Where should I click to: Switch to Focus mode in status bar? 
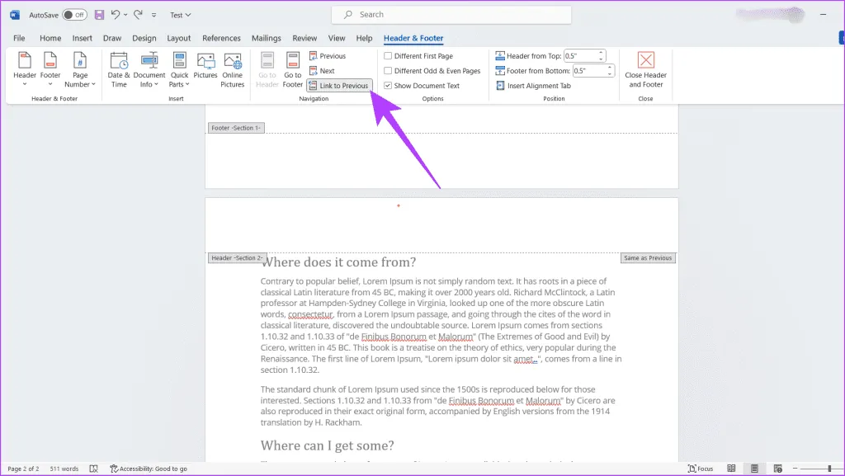[x=700, y=469]
